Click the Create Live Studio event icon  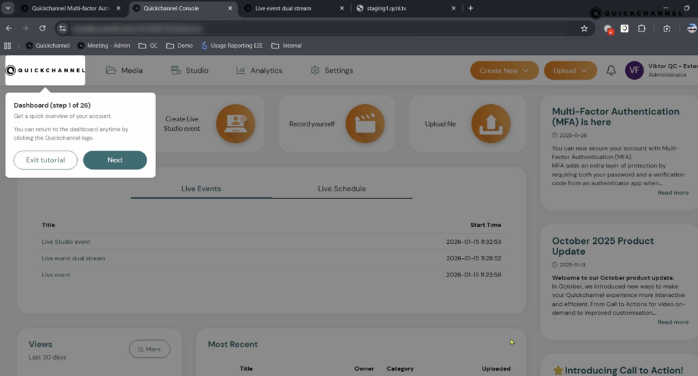235,124
